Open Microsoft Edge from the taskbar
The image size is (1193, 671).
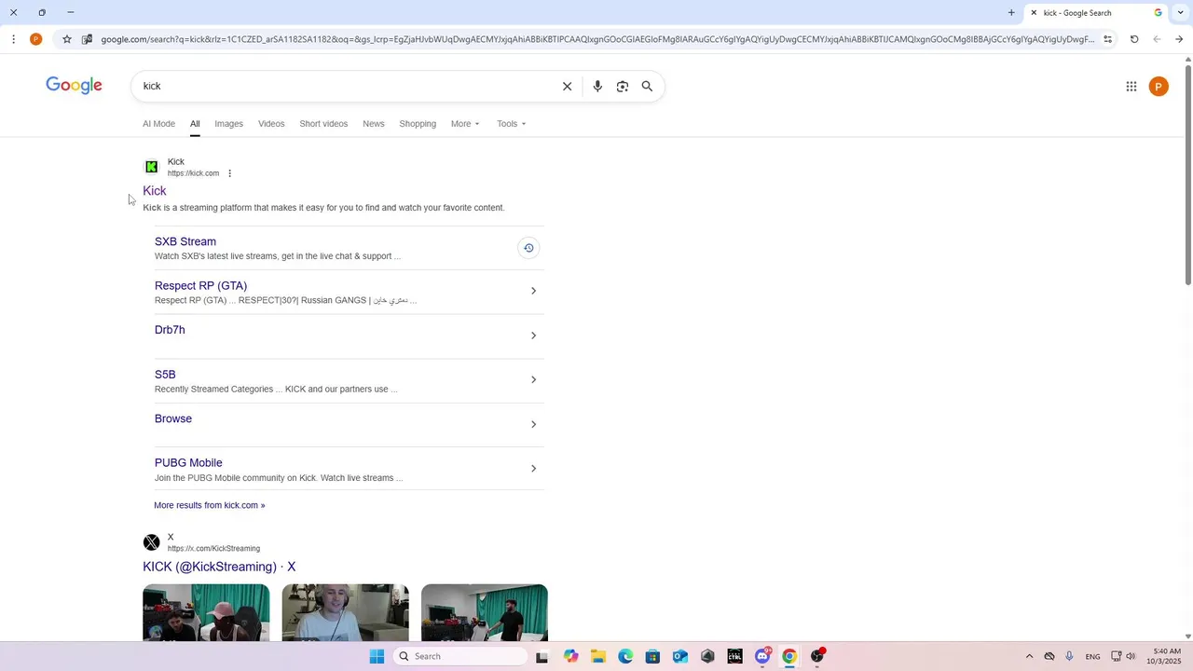(x=625, y=656)
